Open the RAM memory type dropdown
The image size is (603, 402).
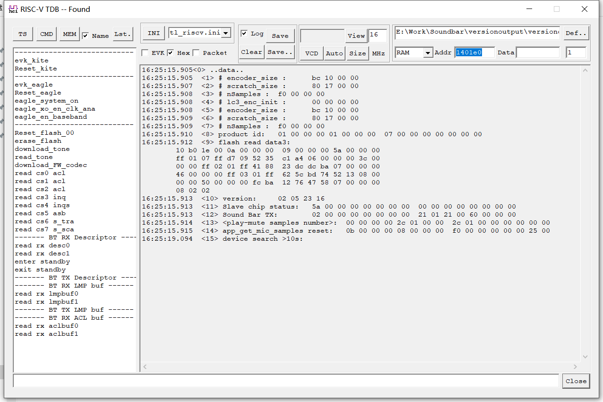pyautogui.click(x=428, y=52)
